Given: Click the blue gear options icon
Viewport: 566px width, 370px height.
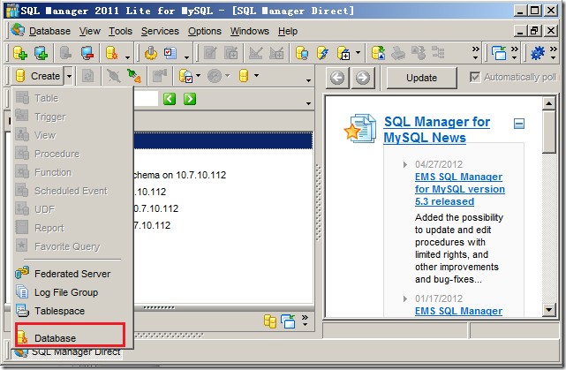Looking at the screenshot, I should tap(537, 53).
